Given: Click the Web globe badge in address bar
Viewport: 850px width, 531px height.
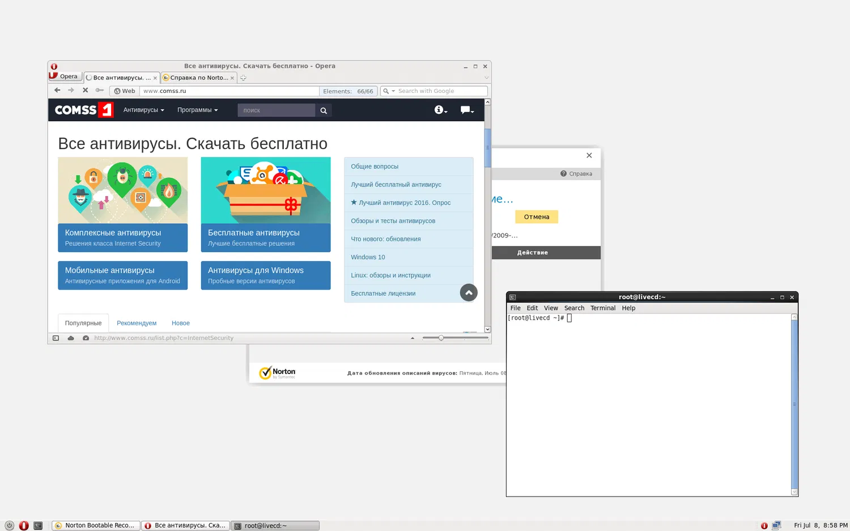Looking at the screenshot, I should [125, 91].
